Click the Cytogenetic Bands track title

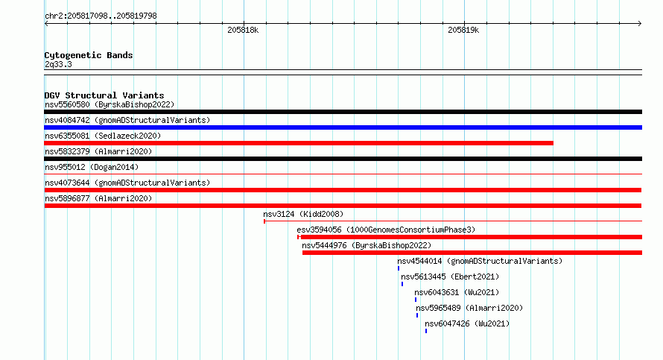click(x=89, y=55)
